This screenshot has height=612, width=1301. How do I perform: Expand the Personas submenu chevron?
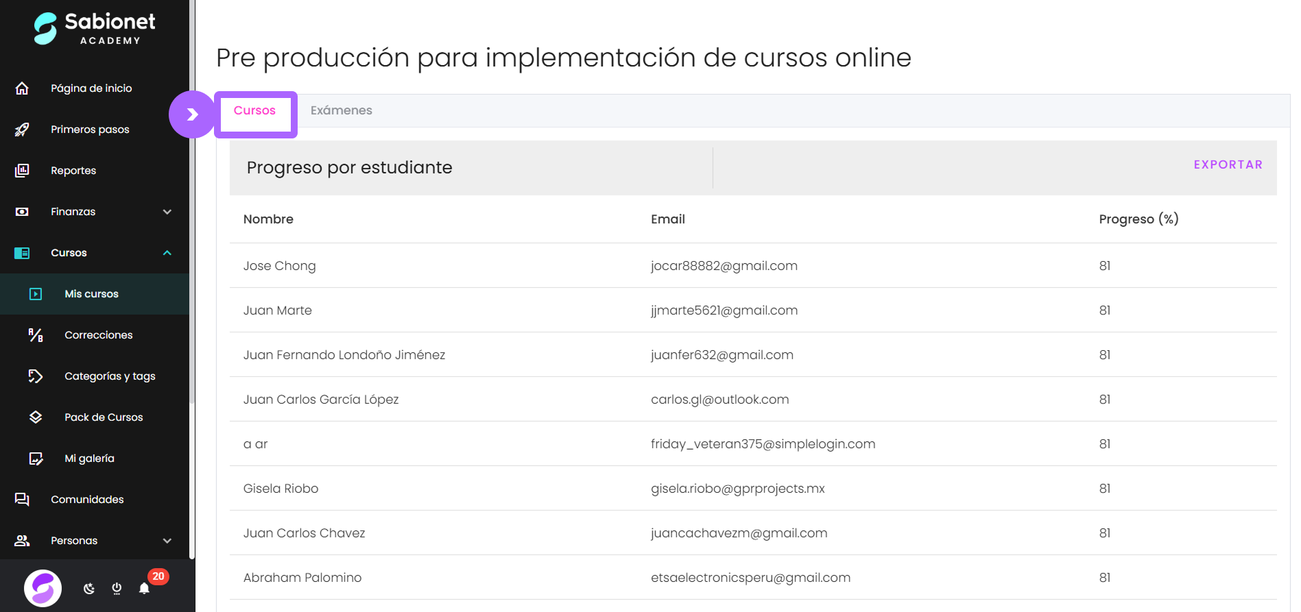tap(167, 541)
